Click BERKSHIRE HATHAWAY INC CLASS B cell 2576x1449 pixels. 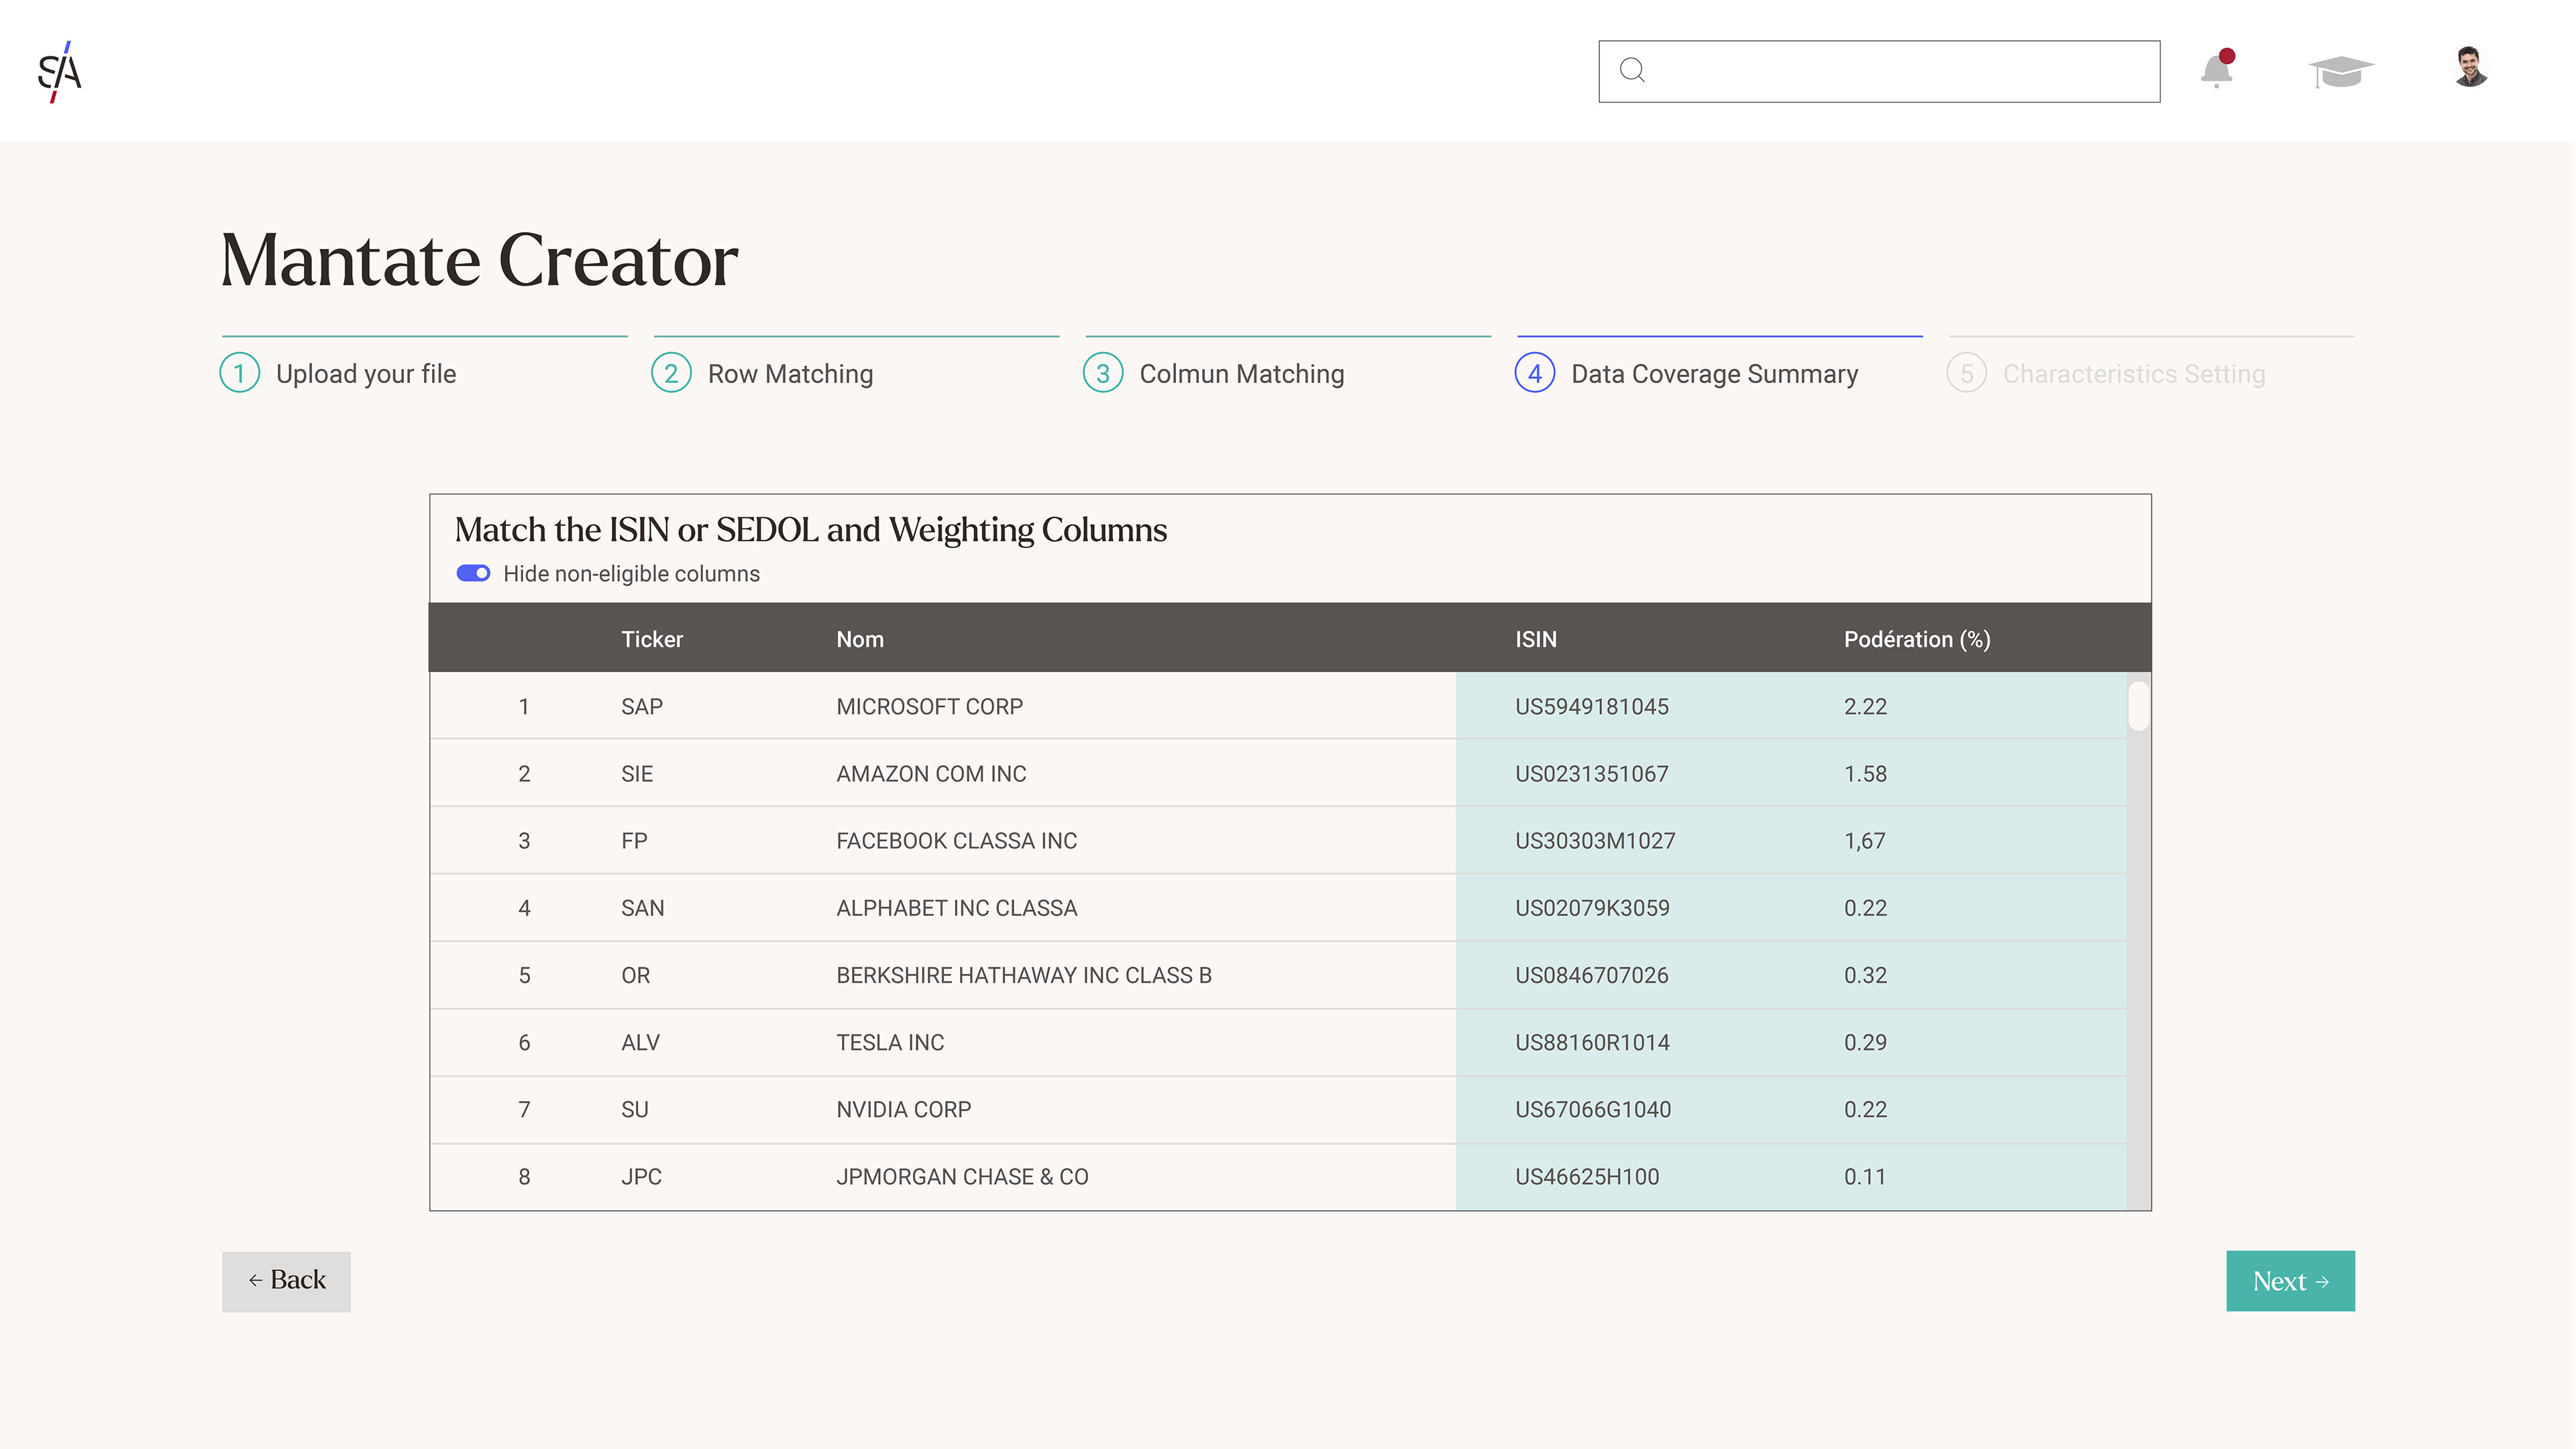[x=1024, y=975]
